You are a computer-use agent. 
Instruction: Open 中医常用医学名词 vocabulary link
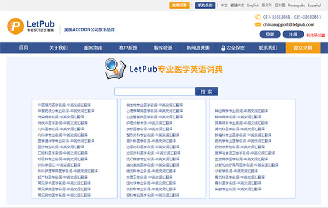[x=64, y=105]
